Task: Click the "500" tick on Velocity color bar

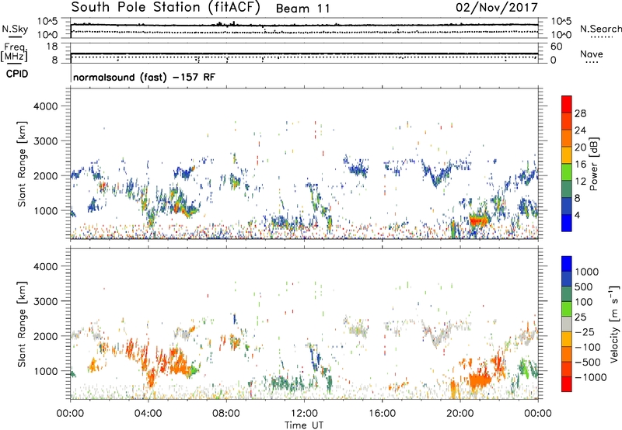Action: point(584,287)
